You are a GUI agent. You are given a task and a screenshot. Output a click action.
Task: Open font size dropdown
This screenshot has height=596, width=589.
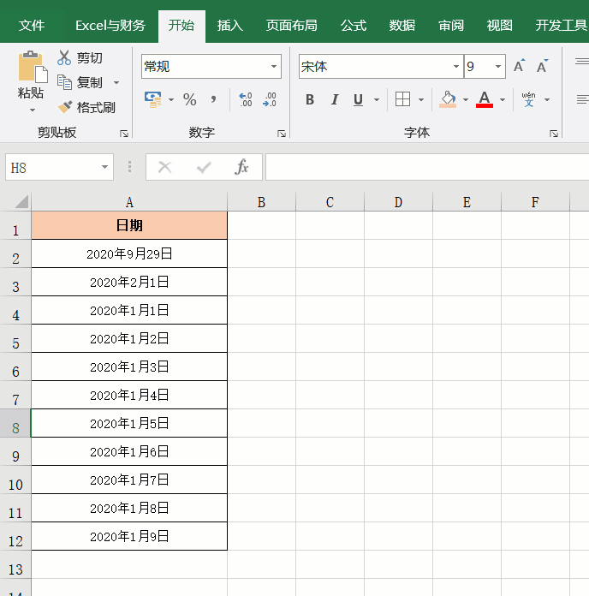(497, 67)
